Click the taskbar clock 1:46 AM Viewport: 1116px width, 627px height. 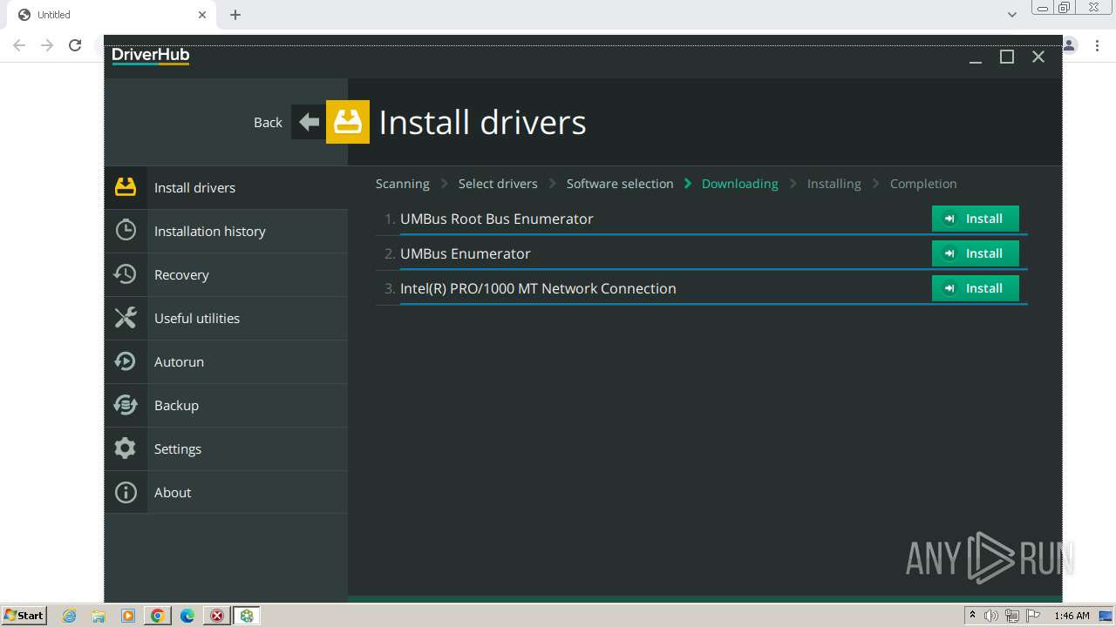(1072, 616)
